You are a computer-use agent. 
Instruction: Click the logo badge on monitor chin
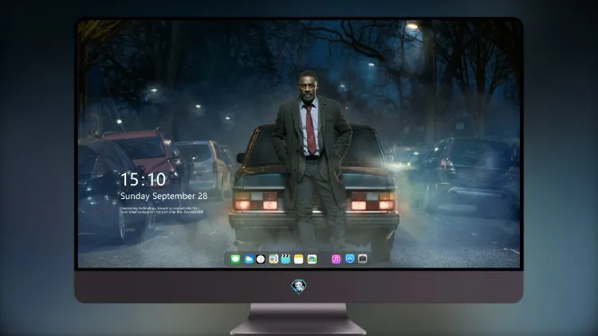point(299,286)
